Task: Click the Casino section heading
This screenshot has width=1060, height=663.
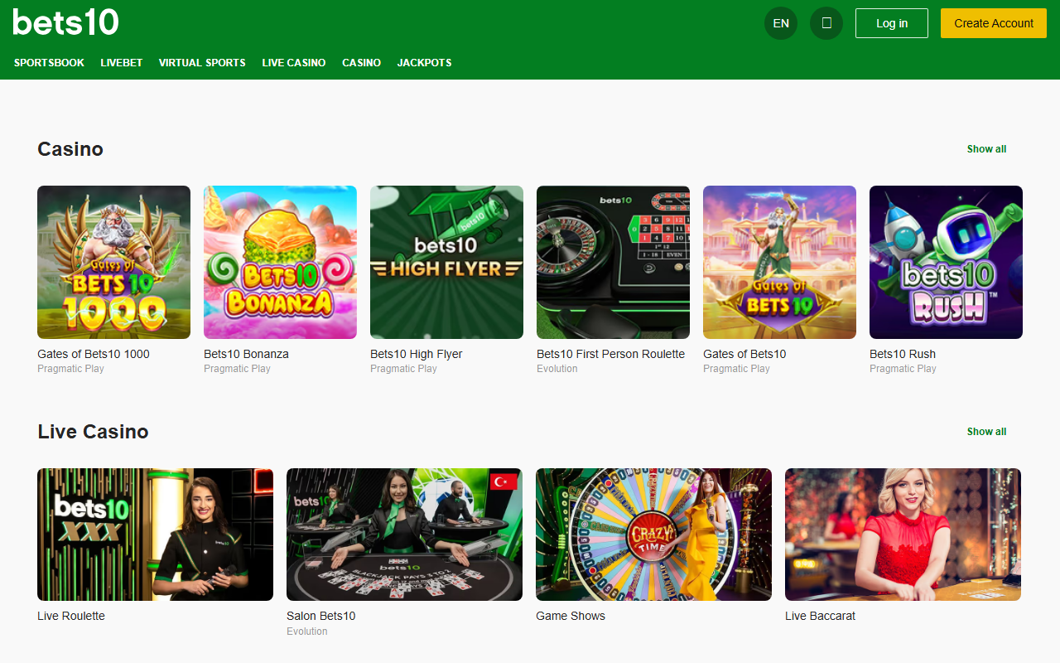Action: coord(70,149)
